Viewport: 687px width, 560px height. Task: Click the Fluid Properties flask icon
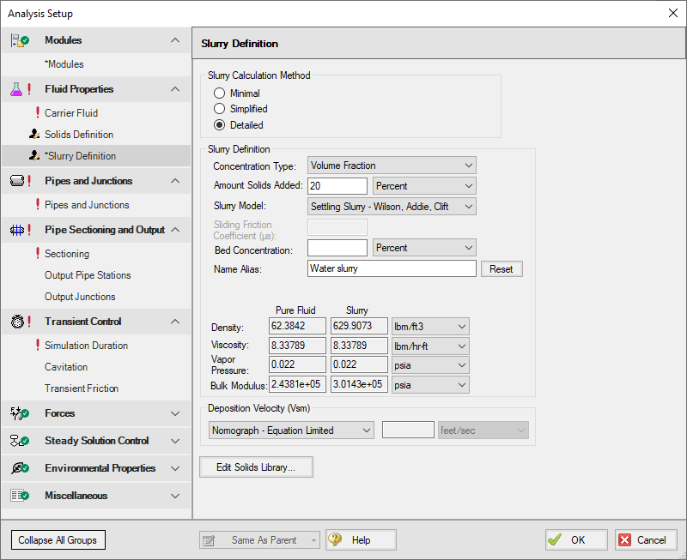click(x=17, y=89)
